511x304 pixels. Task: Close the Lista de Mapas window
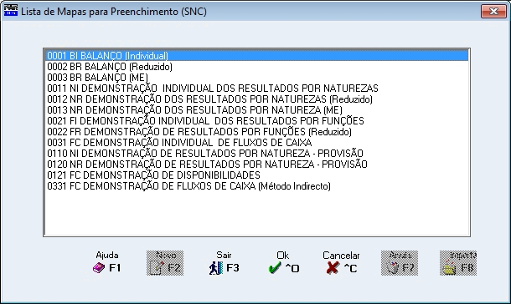493,12
